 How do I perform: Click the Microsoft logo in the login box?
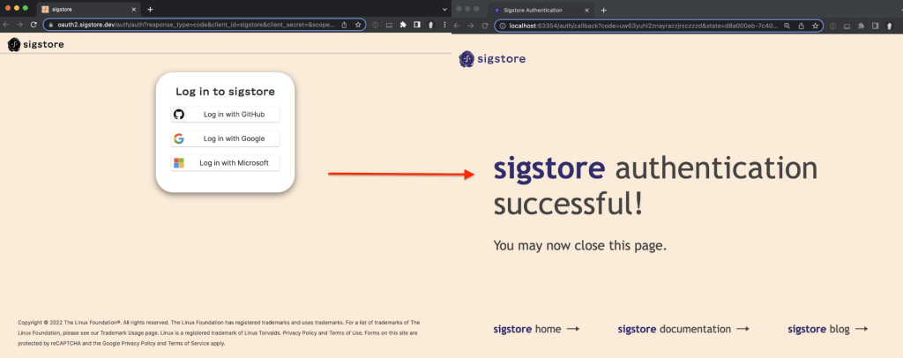pyautogui.click(x=179, y=163)
